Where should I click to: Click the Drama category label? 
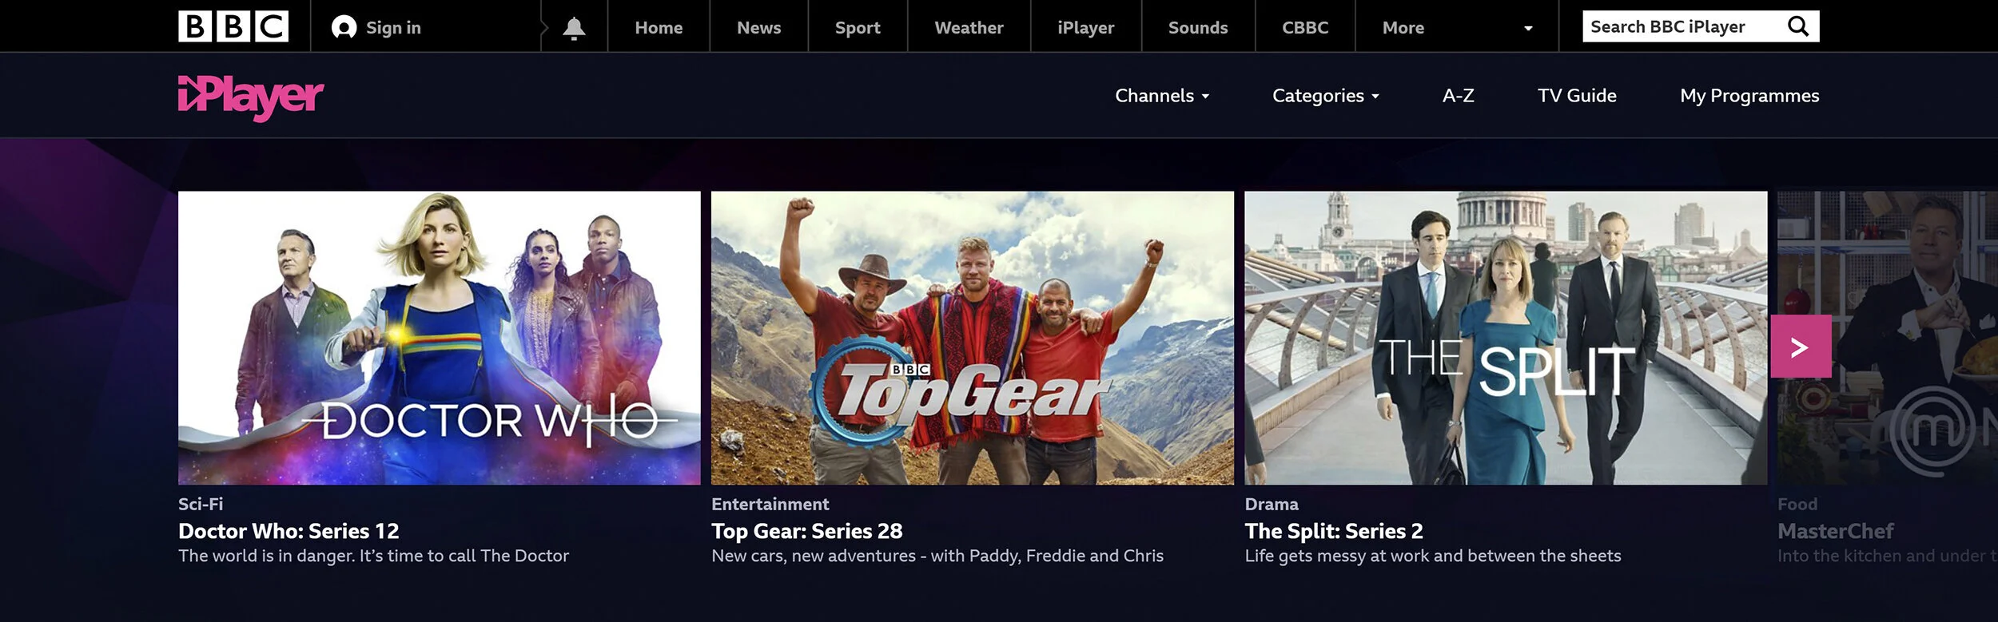(1271, 504)
